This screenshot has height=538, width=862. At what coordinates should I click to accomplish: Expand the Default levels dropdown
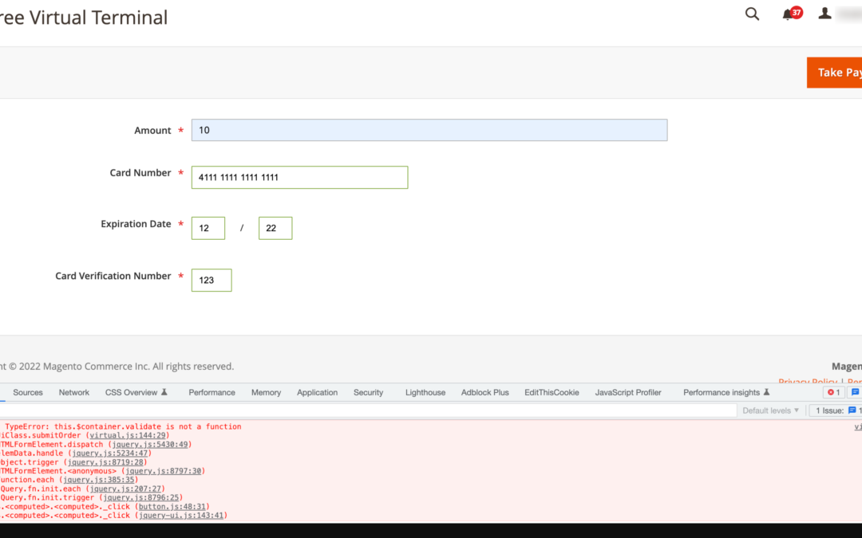(x=770, y=410)
